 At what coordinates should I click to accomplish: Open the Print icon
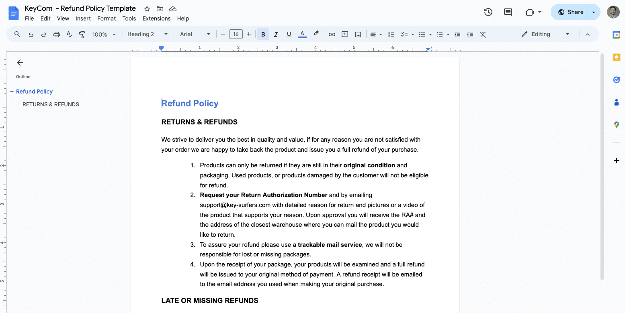coord(56,34)
